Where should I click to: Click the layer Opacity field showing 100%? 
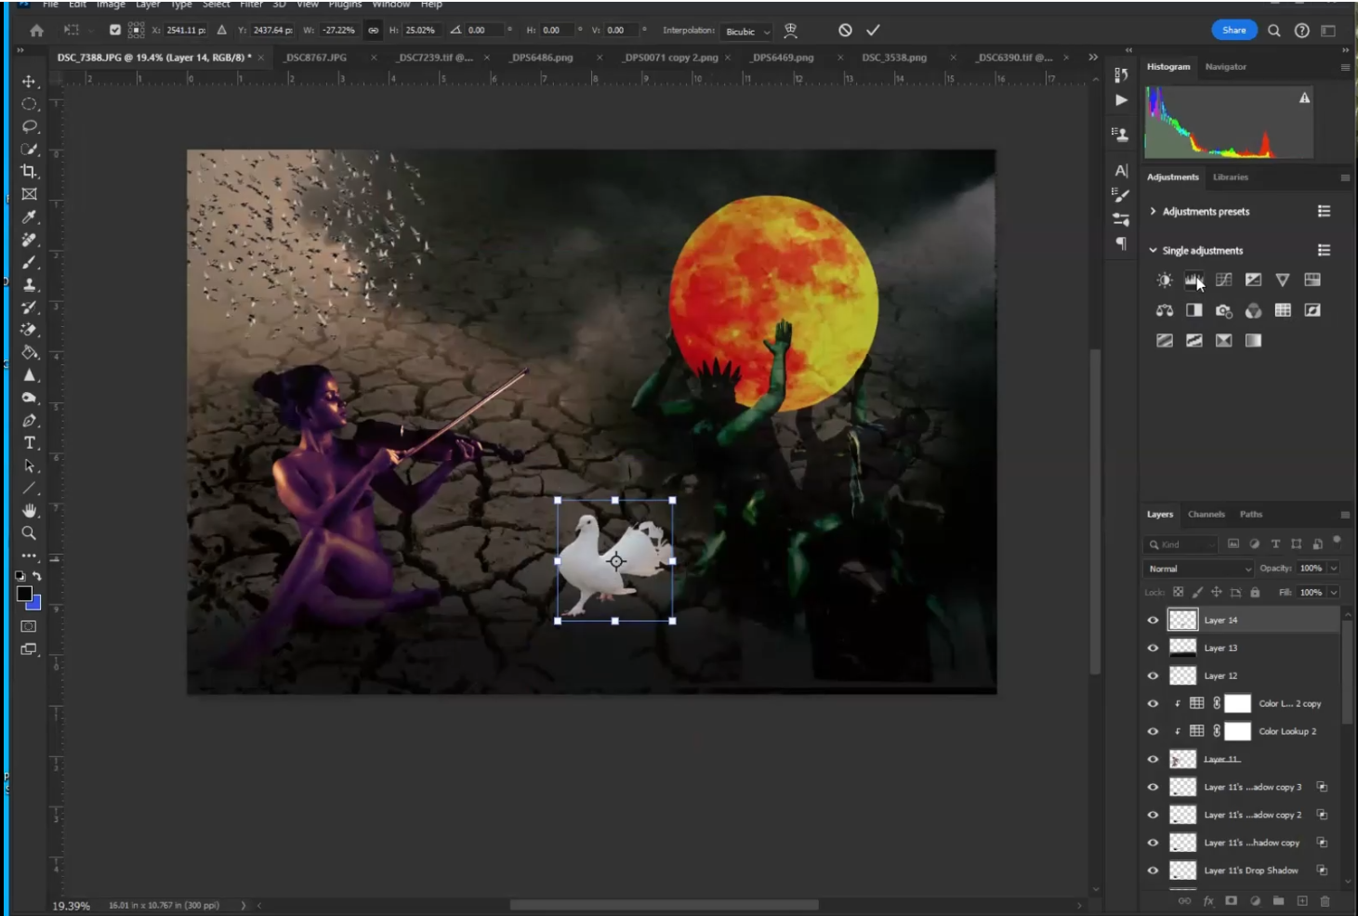tap(1311, 569)
